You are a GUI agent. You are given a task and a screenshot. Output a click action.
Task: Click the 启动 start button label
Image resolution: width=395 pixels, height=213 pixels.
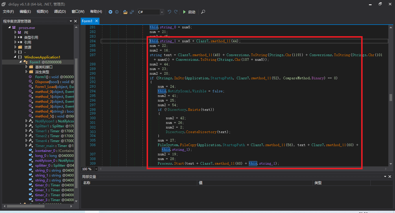(x=192, y=12)
